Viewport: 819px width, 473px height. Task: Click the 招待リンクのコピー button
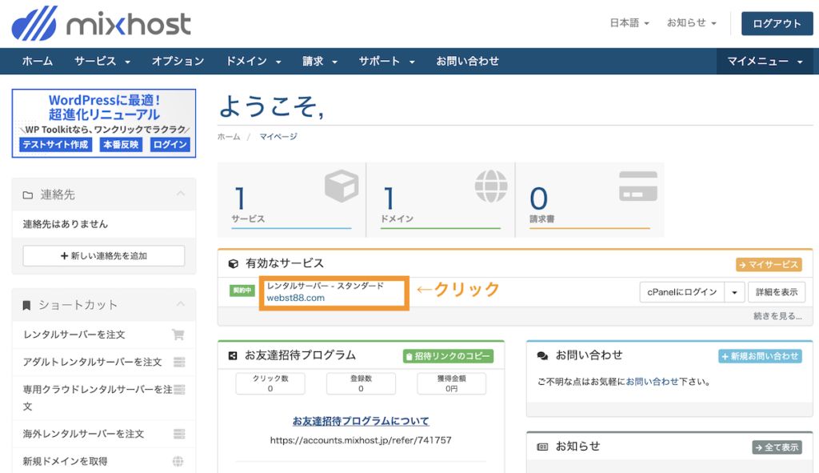pos(447,355)
